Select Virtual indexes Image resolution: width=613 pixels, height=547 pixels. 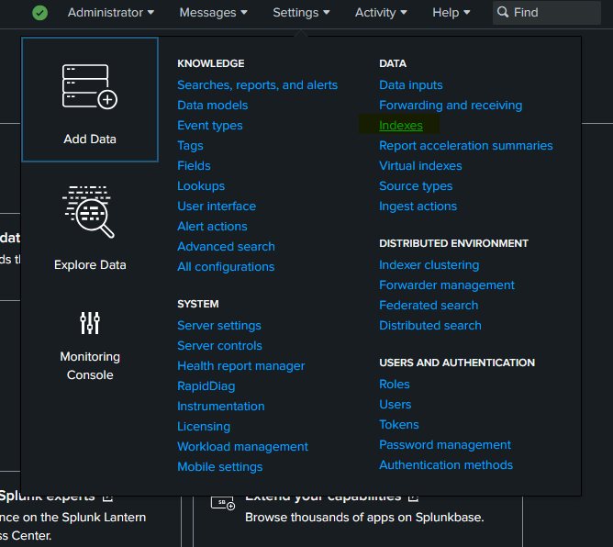tap(420, 166)
